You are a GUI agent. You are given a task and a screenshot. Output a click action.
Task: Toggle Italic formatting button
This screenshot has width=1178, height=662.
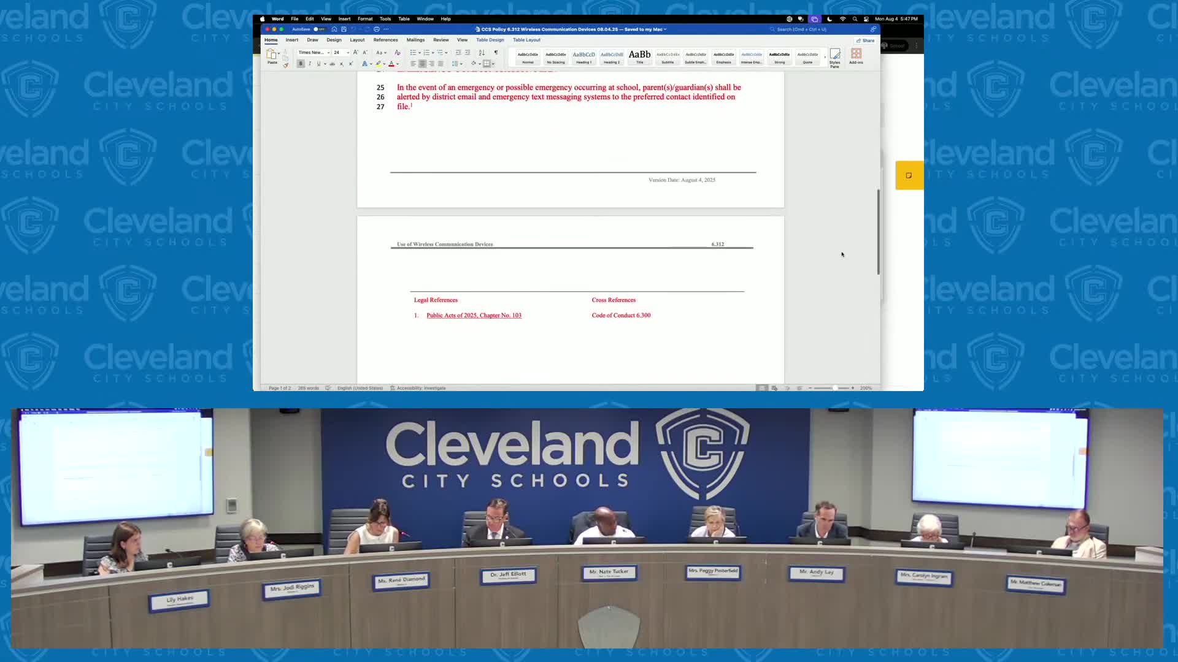[310, 64]
